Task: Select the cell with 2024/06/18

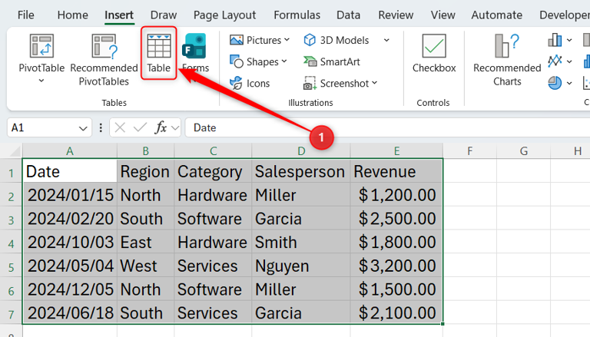Action: point(70,313)
